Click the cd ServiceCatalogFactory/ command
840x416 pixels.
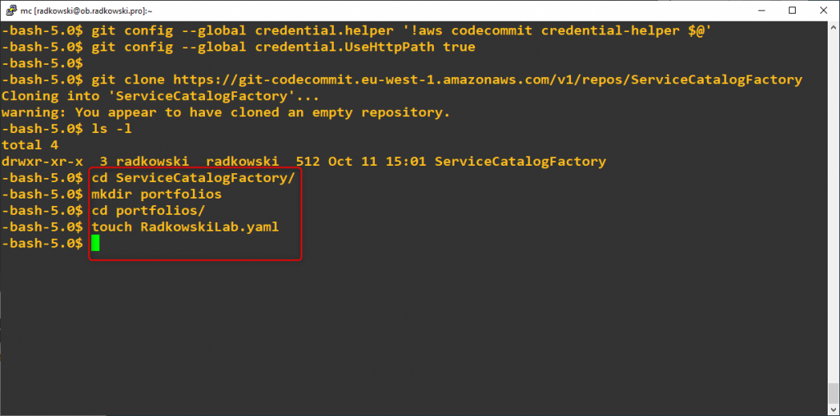click(194, 178)
